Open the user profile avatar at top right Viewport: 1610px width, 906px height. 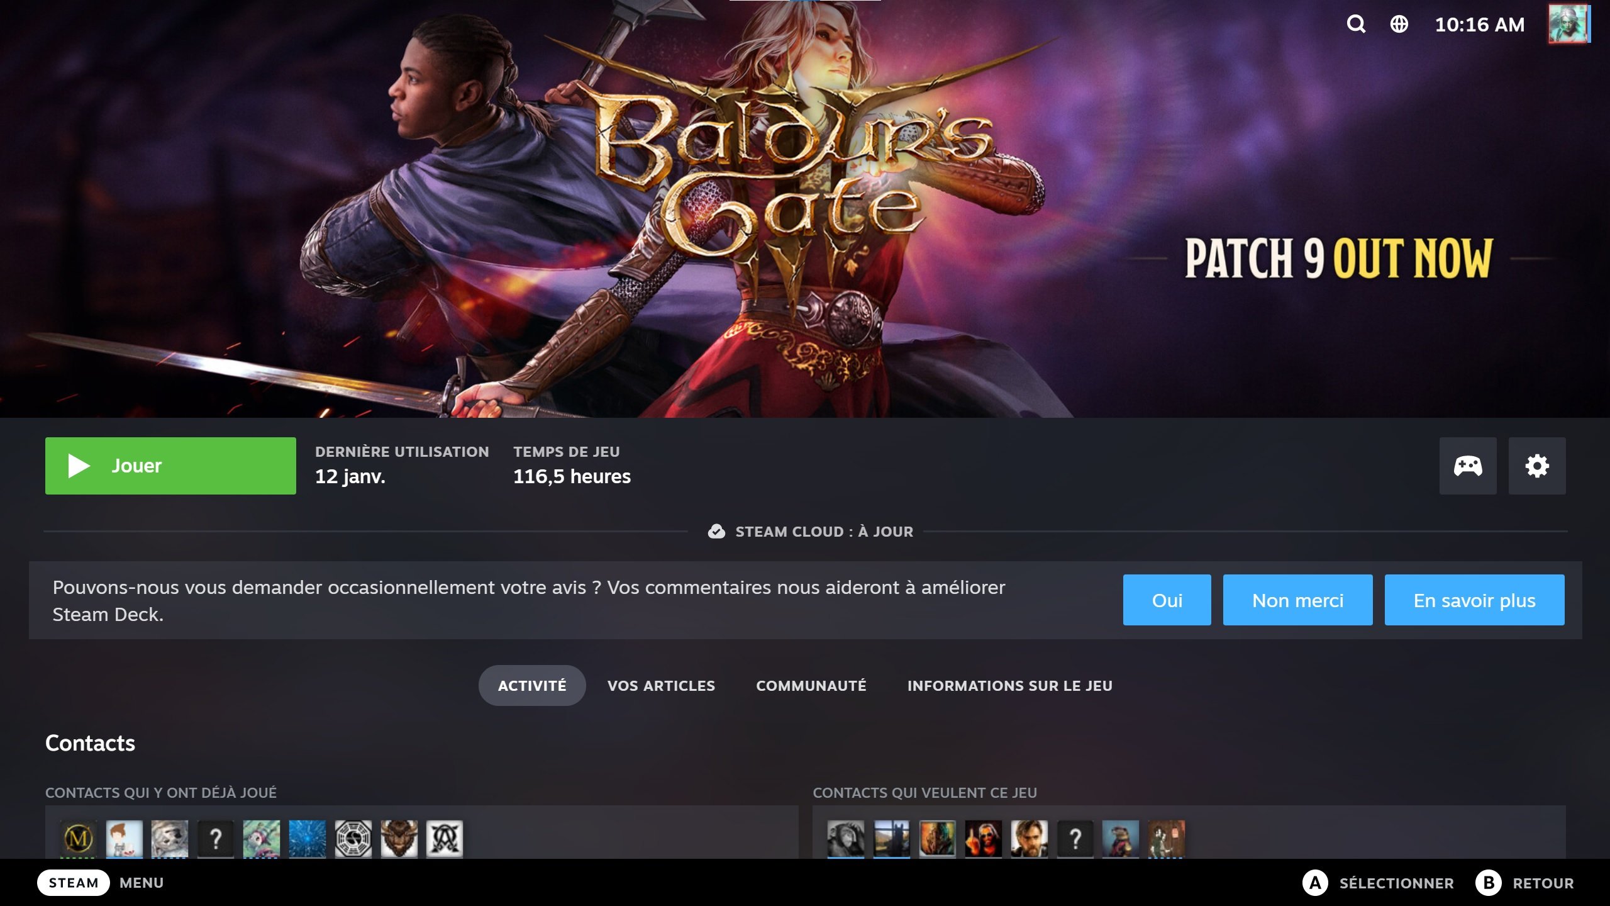click(1568, 25)
